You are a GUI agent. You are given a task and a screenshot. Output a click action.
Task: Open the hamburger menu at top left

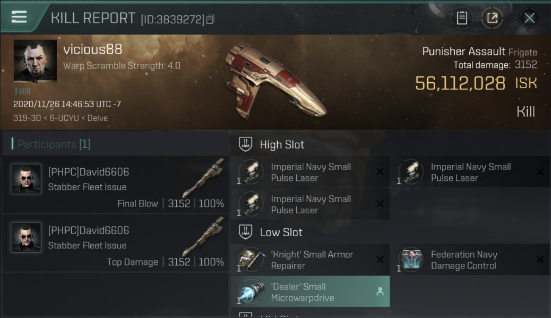(x=19, y=17)
